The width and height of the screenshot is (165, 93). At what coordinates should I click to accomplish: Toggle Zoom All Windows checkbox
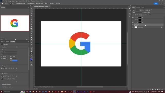27,4
